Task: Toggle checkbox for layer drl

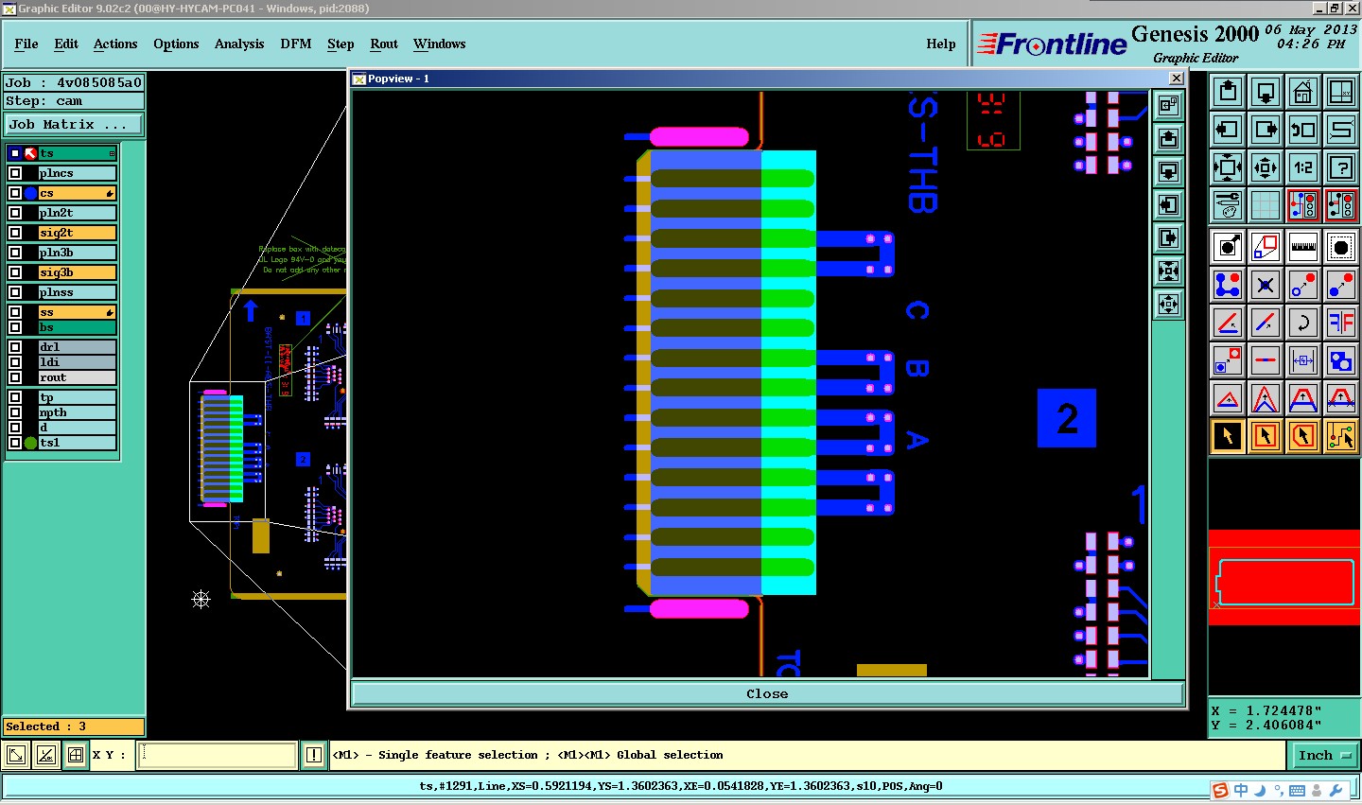Action: click(x=15, y=347)
